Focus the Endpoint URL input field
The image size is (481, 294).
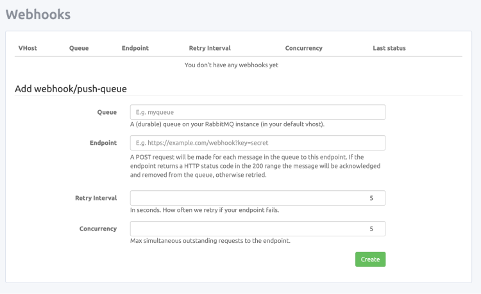point(257,143)
